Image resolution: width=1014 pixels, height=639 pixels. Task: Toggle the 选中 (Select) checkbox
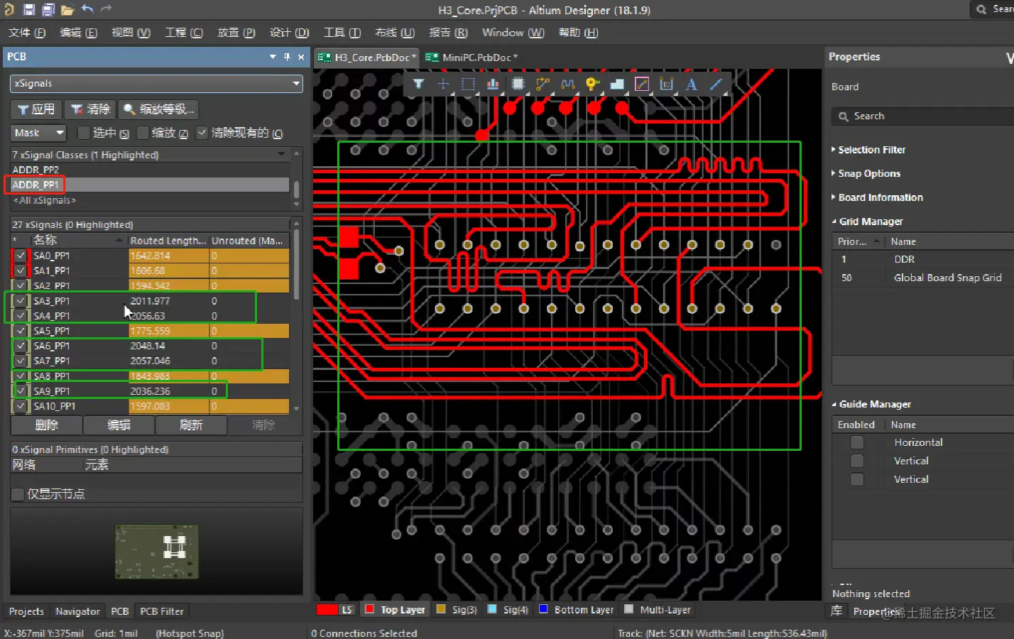[x=84, y=133]
